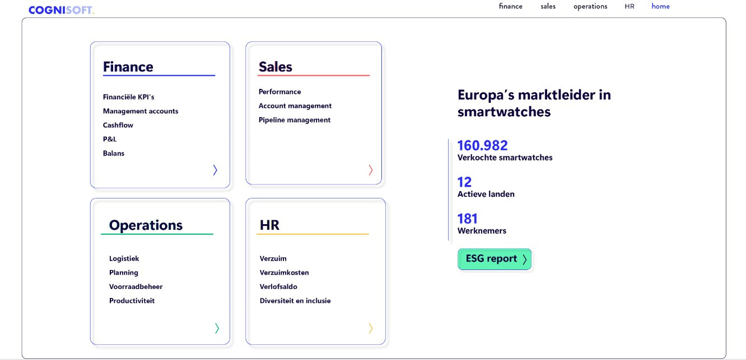Click the blue arrow in Finance card
The image size is (746, 360).
215,170
